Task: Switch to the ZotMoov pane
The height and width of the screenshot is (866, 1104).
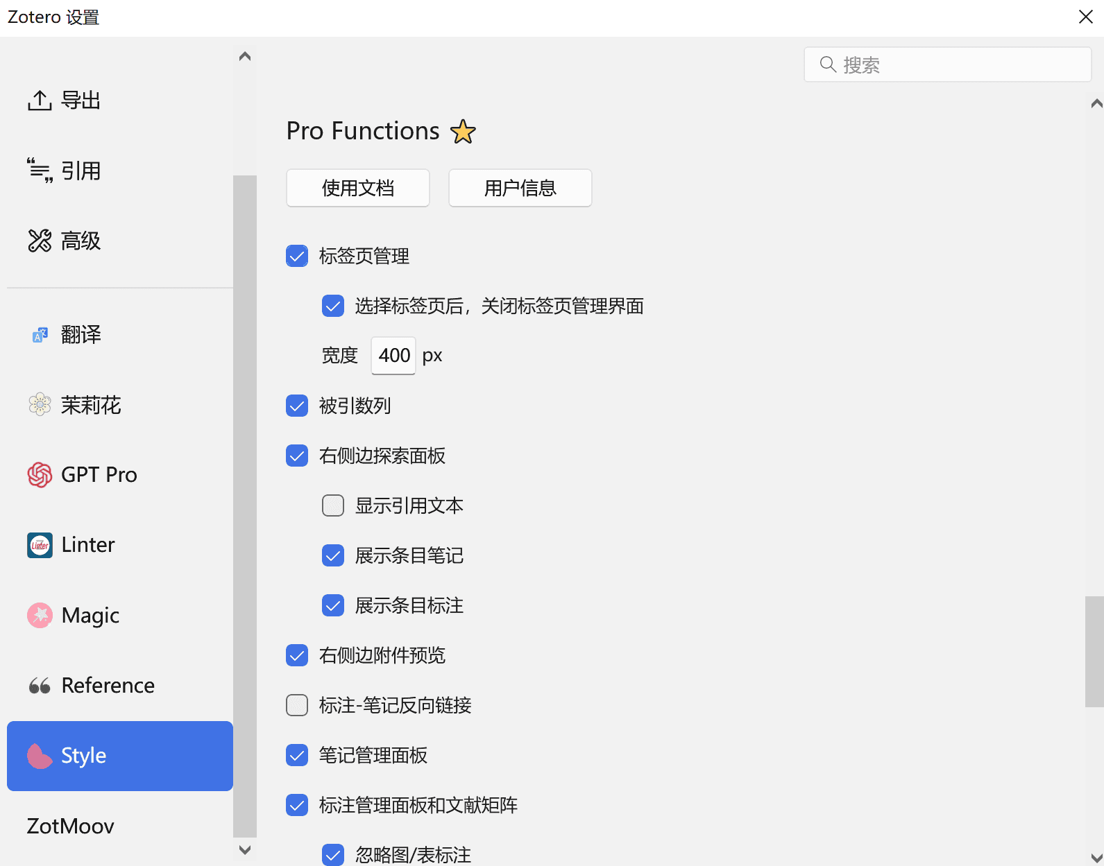Action: 120,826
